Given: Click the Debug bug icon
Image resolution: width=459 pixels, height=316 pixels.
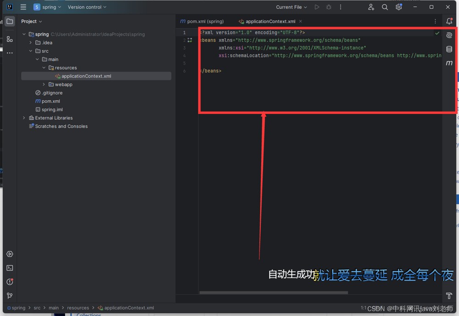Looking at the screenshot, I should 329,7.
